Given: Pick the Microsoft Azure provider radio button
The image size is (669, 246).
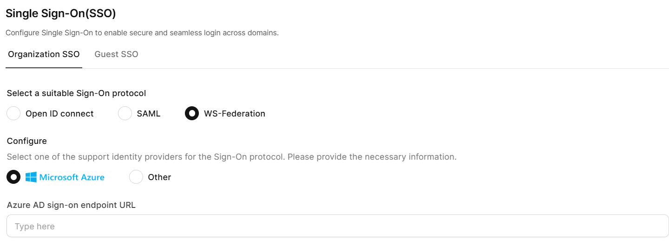Looking at the screenshot, I should [14, 177].
